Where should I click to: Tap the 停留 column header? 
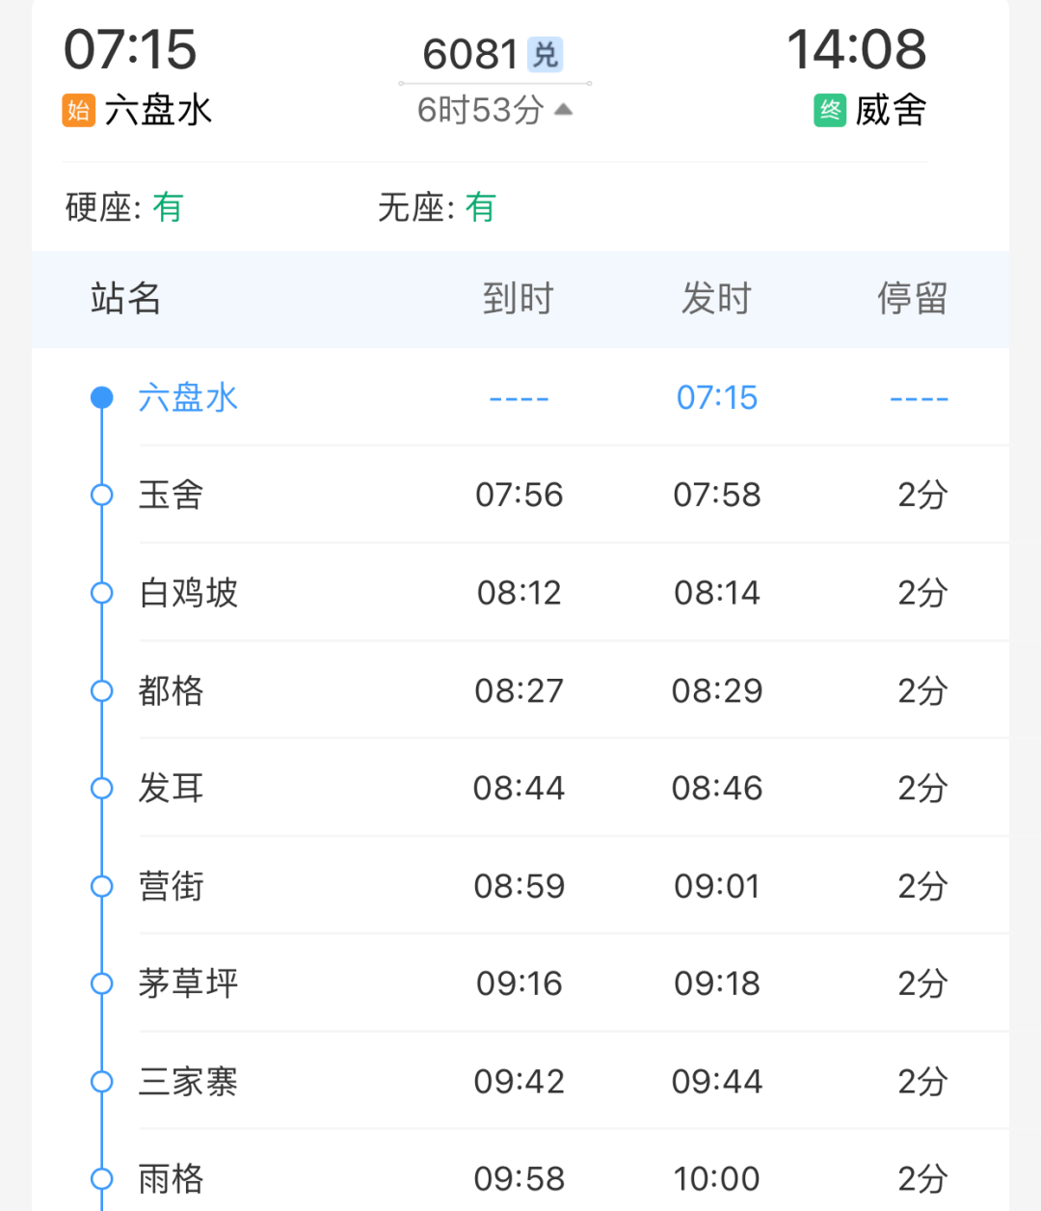912,299
